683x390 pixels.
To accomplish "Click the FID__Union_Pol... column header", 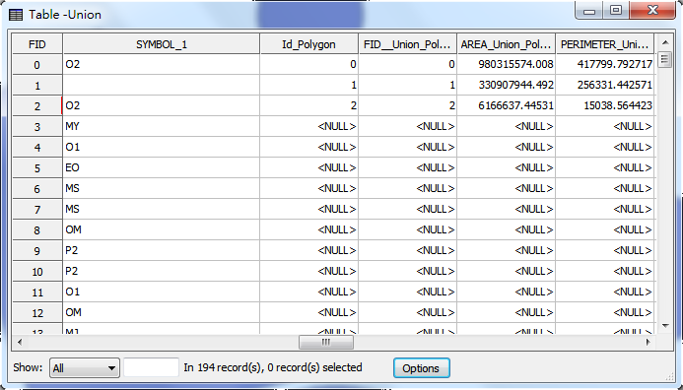I will tap(407, 44).
